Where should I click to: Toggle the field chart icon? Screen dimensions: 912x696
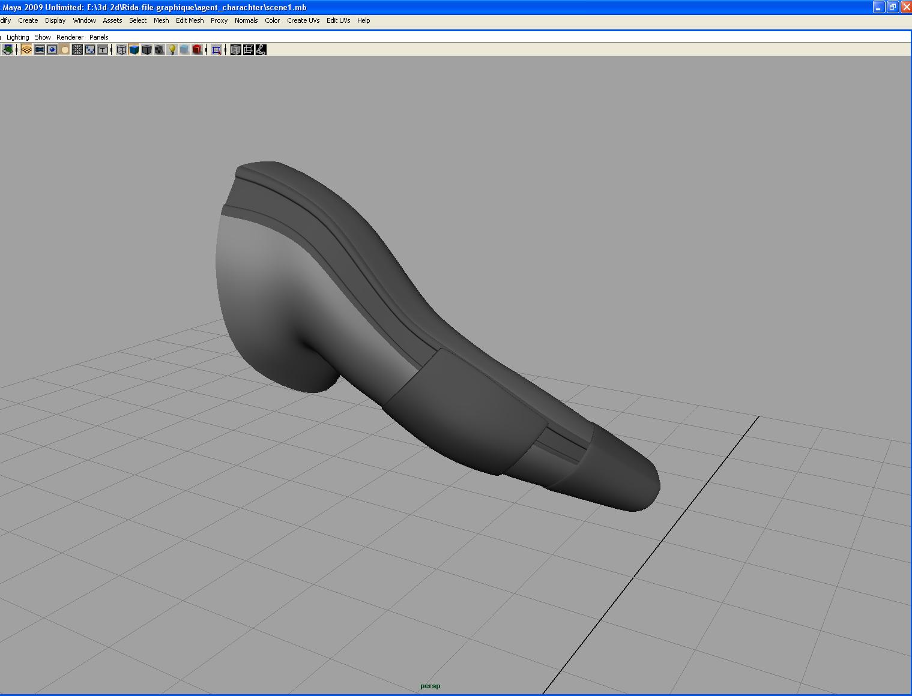[77, 50]
